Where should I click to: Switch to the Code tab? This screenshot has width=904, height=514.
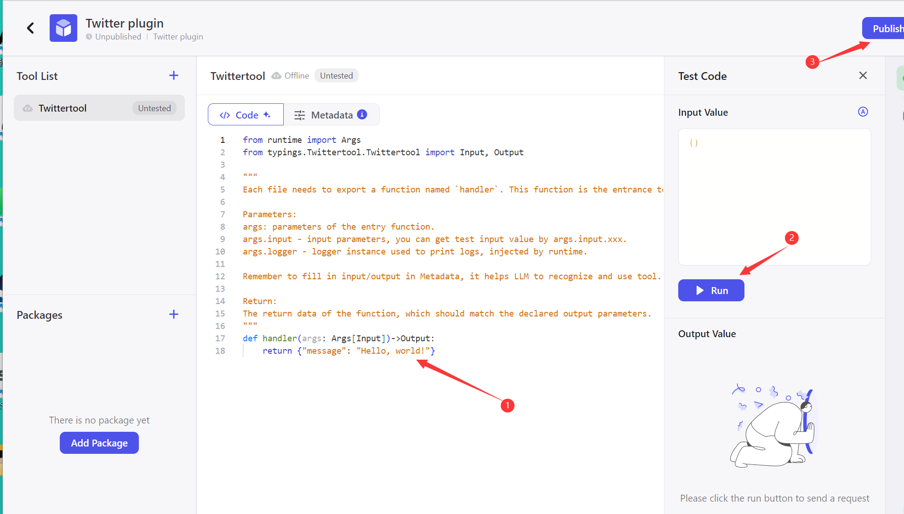click(246, 115)
